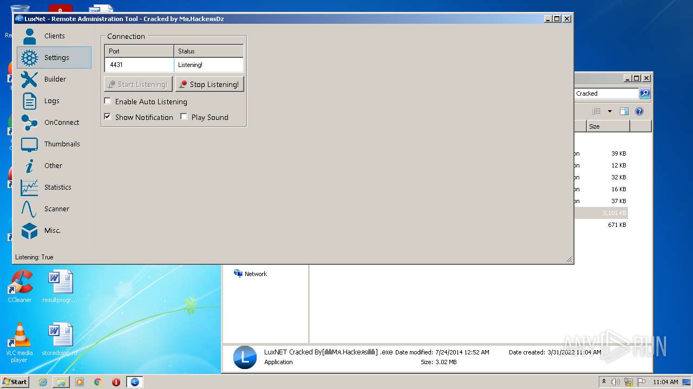Click the Logs label in sidebar

coord(52,101)
